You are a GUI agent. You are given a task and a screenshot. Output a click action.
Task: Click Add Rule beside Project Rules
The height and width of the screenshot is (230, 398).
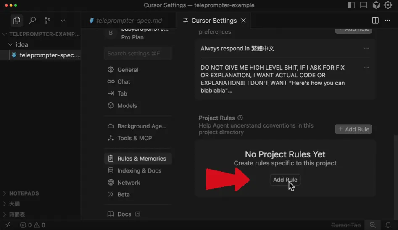[x=353, y=129]
